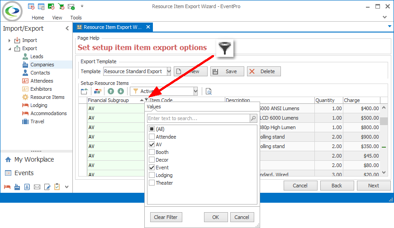The image size is (394, 228).
Task: Click the move down green arrow icon
Action: tap(121, 91)
